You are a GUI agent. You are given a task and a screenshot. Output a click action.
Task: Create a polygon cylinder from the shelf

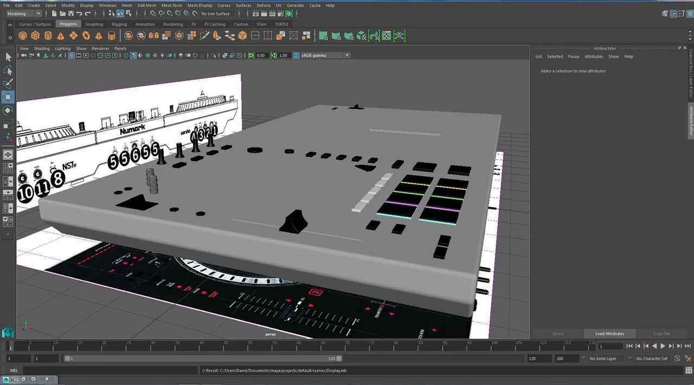[x=48, y=36]
